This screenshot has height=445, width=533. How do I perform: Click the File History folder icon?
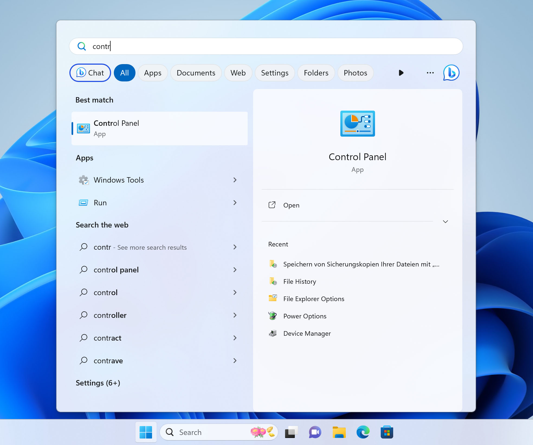[x=273, y=281]
